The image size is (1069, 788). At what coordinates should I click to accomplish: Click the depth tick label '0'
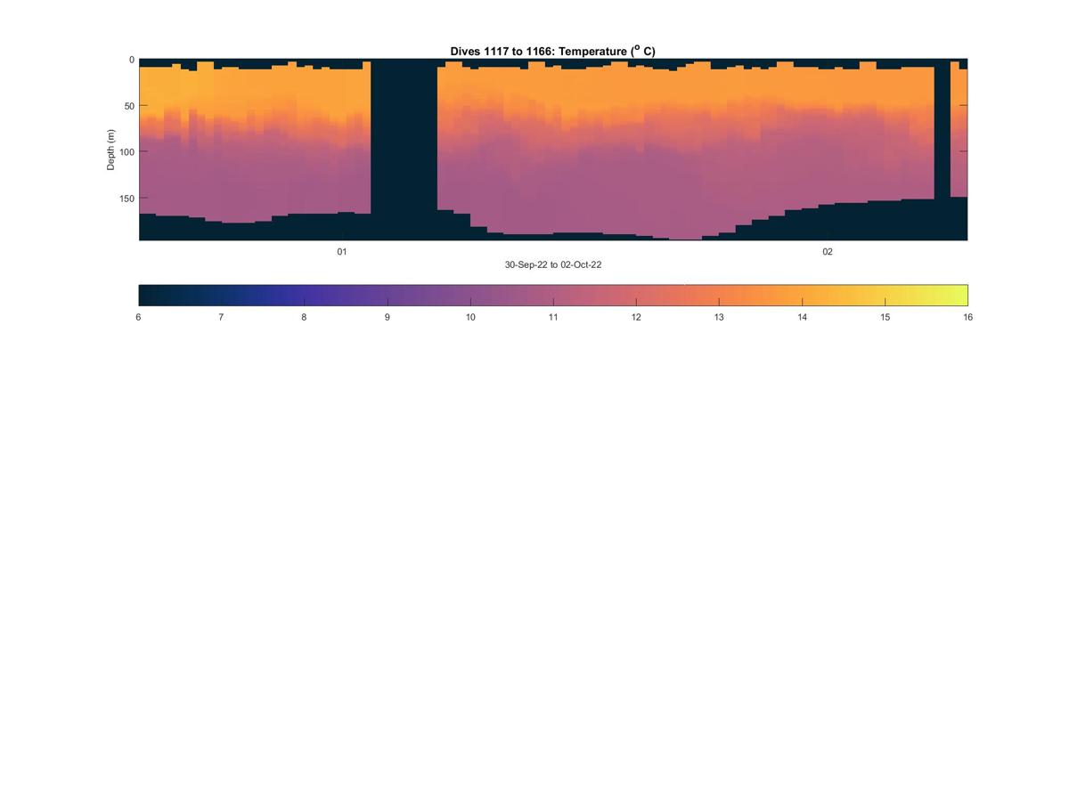coord(132,60)
